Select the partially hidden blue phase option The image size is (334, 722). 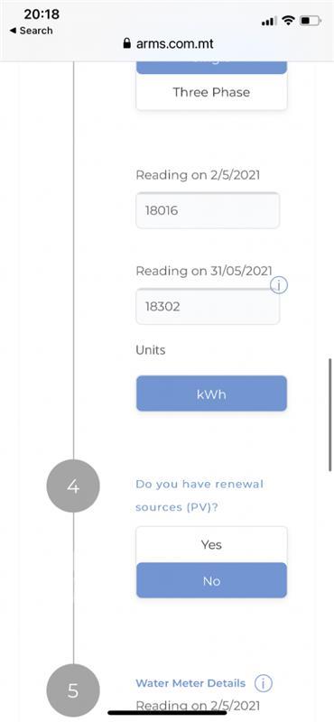coord(211,67)
